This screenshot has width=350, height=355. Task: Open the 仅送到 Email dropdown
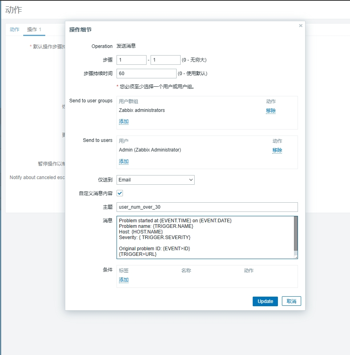pos(155,180)
